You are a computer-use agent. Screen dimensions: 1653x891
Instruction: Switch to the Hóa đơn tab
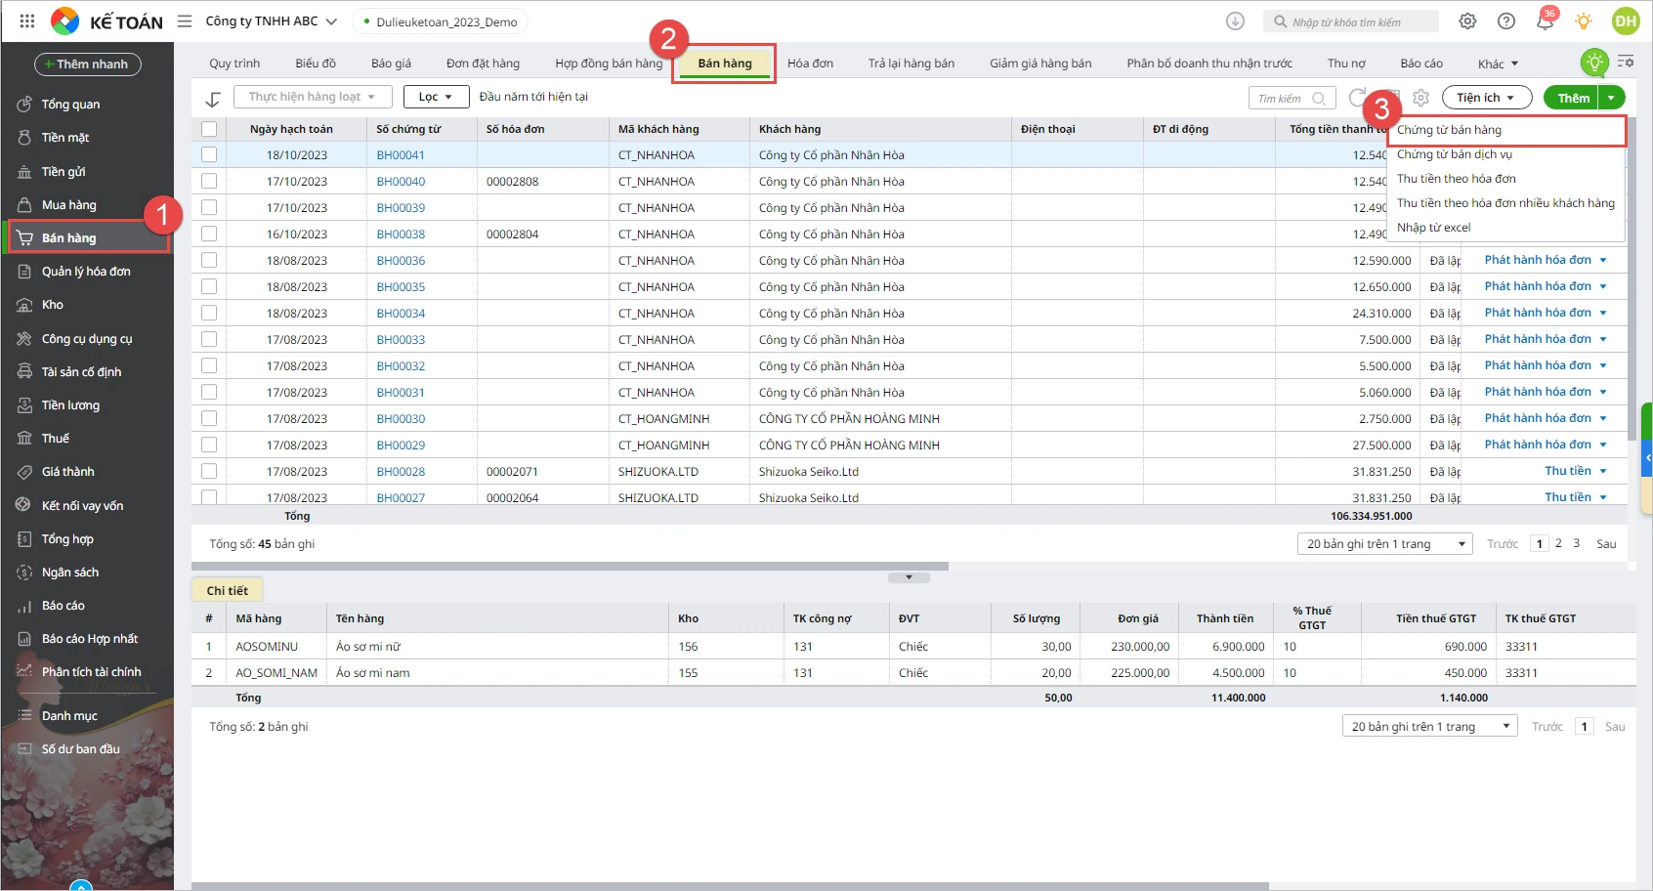click(810, 64)
